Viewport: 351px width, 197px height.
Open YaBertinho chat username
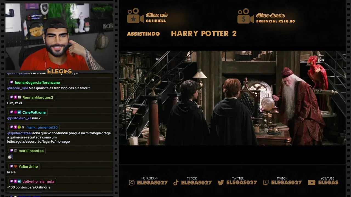(x=28, y=166)
